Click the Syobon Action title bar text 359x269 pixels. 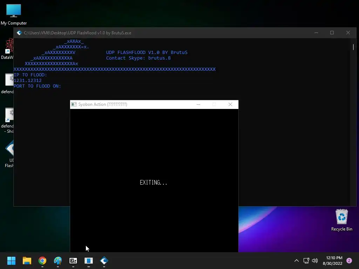103,104
